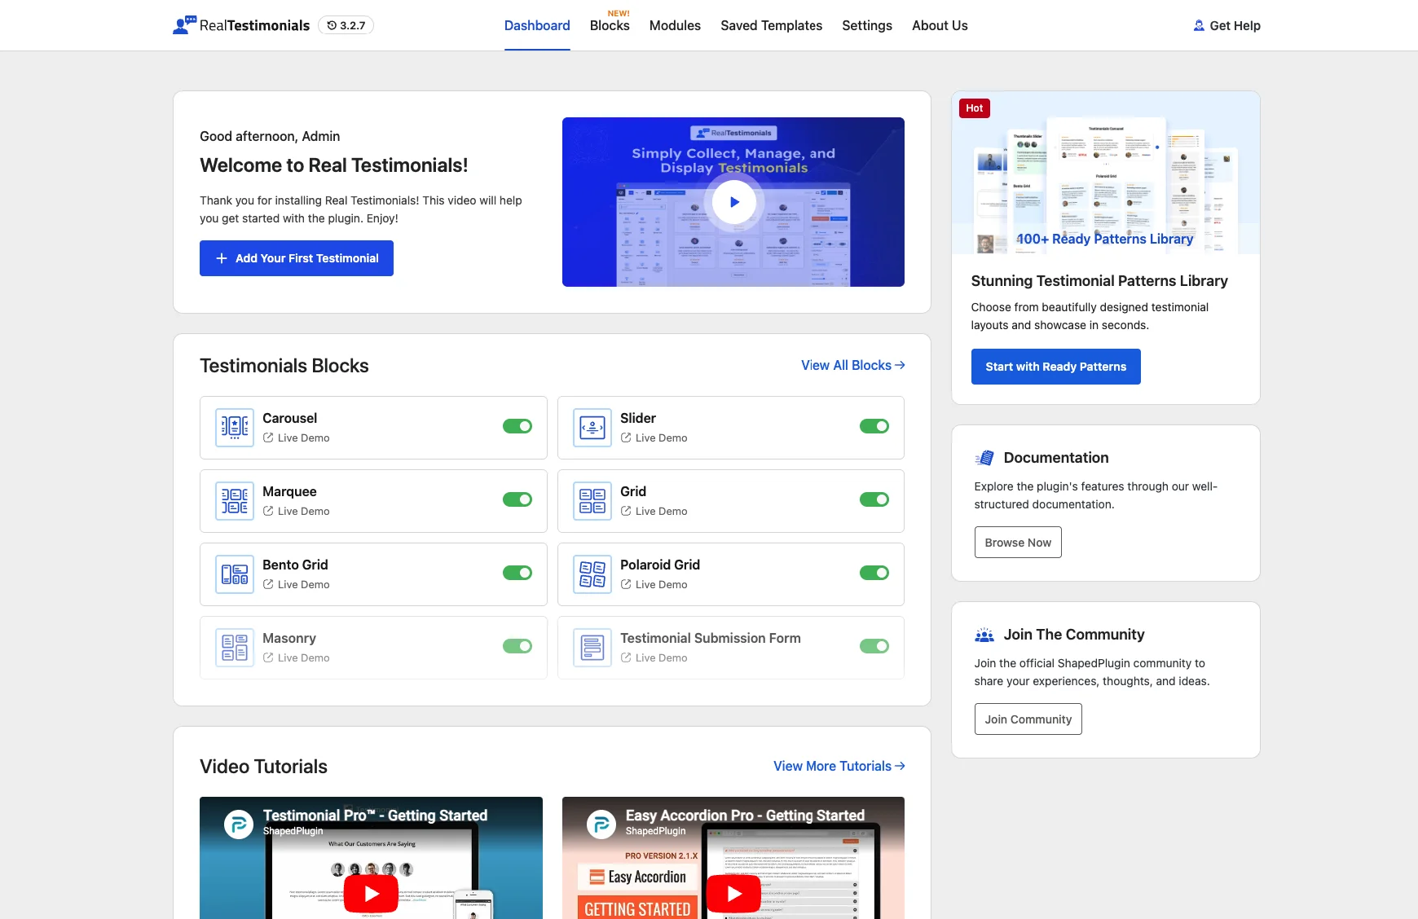Open Testimonial Submission Form Live Demo link
1418x919 pixels.
click(654, 657)
